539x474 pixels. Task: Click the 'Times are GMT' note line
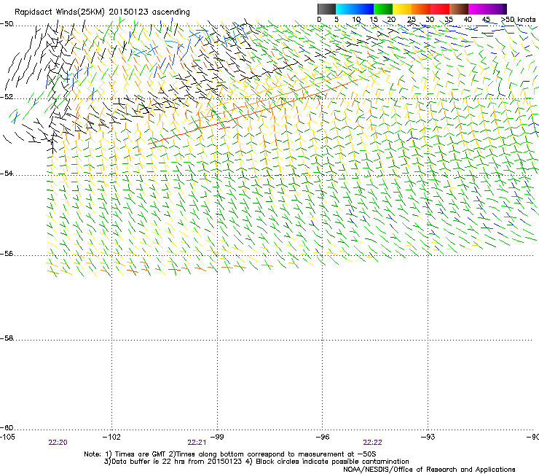point(230,454)
